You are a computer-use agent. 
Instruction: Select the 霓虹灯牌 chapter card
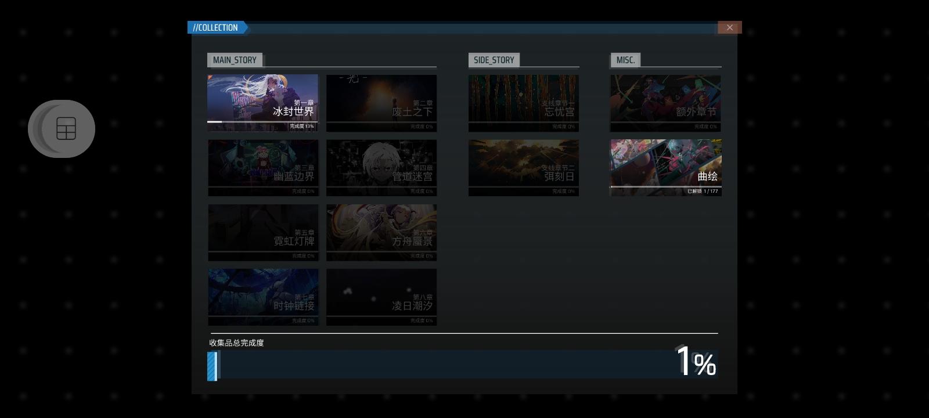[x=262, y=232]
